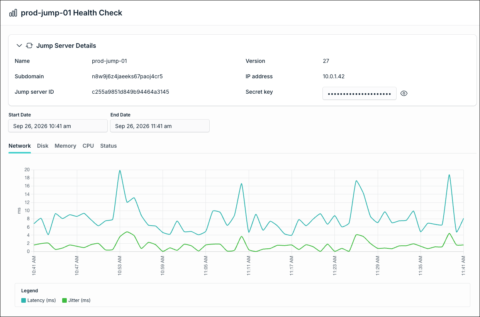Click the page title prod-jump-01 Health Check
480x317 pixels.
click(x=71, y=13)
